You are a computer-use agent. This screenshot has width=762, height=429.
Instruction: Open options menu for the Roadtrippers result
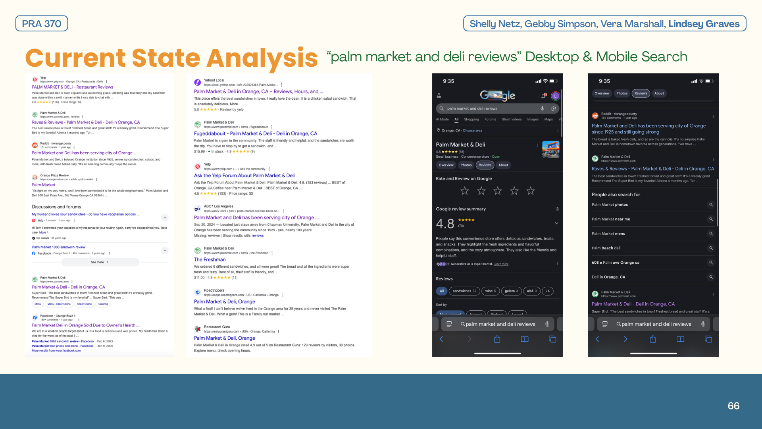point(283,295)
